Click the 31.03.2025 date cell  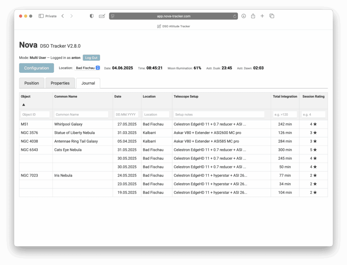[x=127, y=133]
